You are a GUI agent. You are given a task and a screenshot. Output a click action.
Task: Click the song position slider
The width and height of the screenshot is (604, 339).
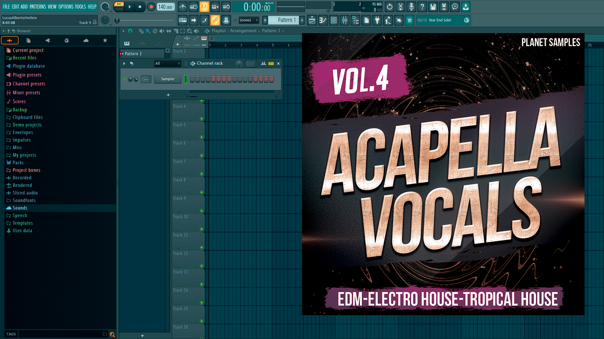click(x=144, y=20)
